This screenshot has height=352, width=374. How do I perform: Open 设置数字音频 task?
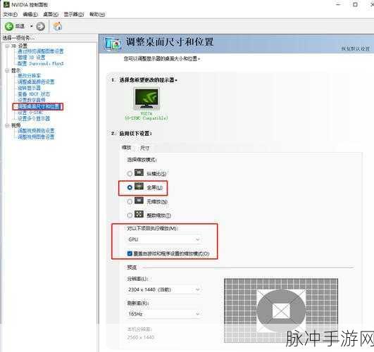click(32, 100)
